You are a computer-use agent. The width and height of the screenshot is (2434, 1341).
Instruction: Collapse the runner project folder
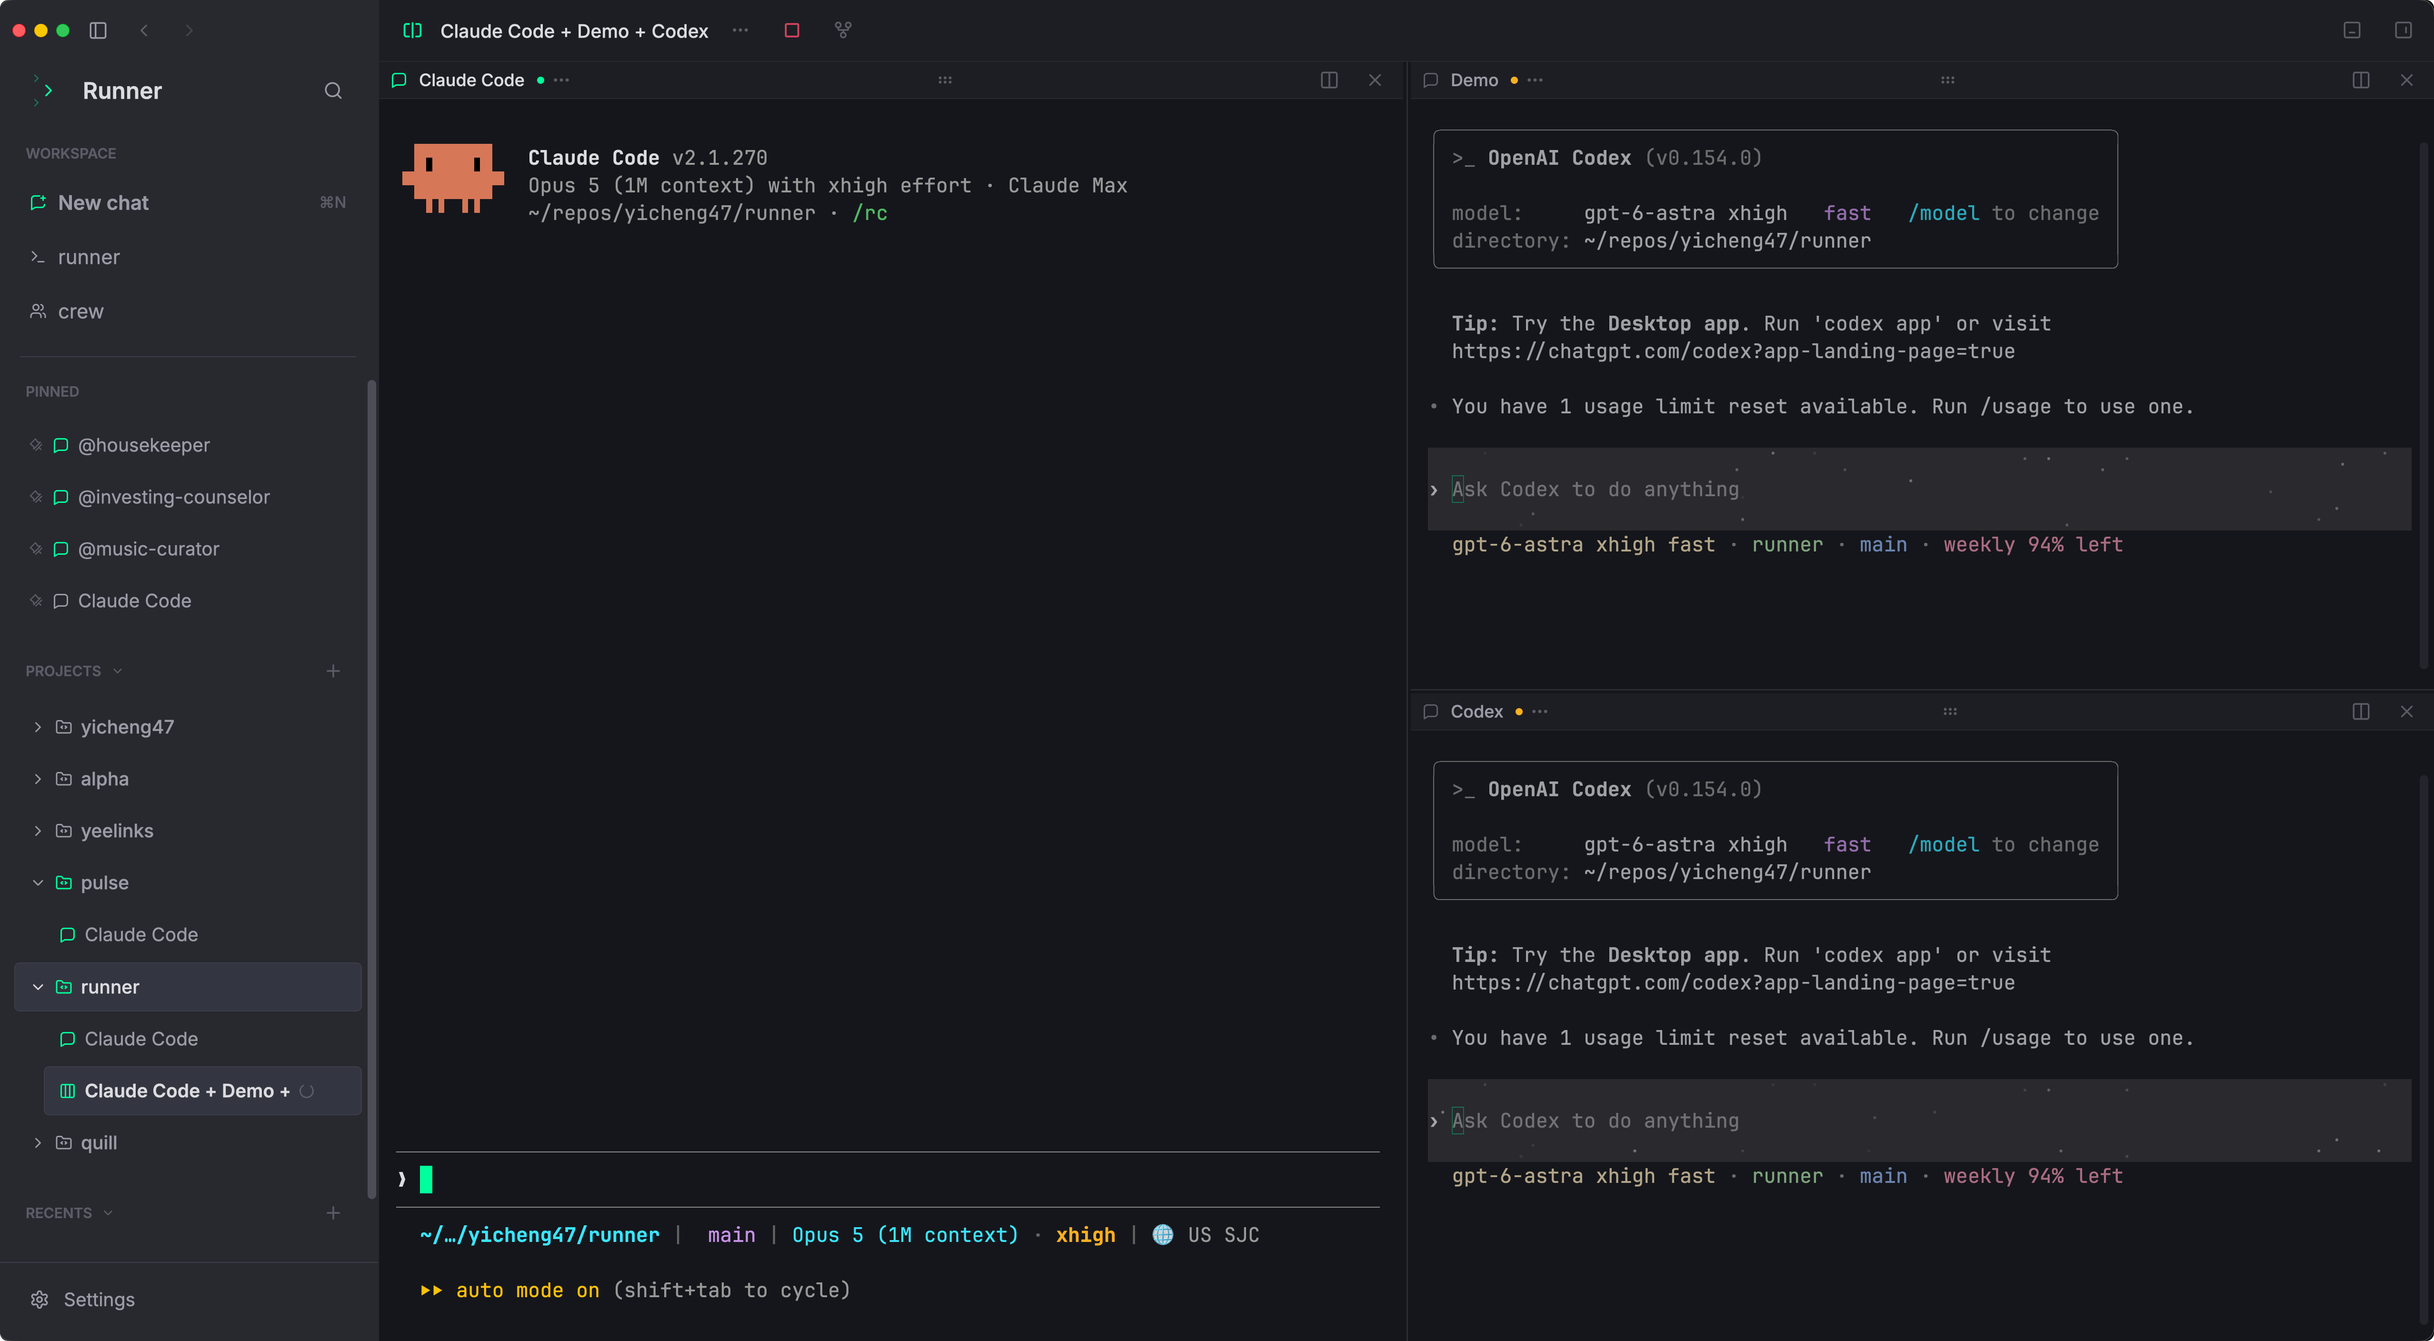38,987
